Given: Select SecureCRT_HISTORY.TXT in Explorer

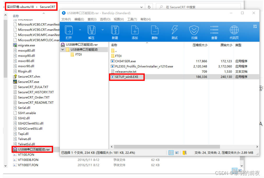Looking at the screenshot, I should tap(34, 92).
